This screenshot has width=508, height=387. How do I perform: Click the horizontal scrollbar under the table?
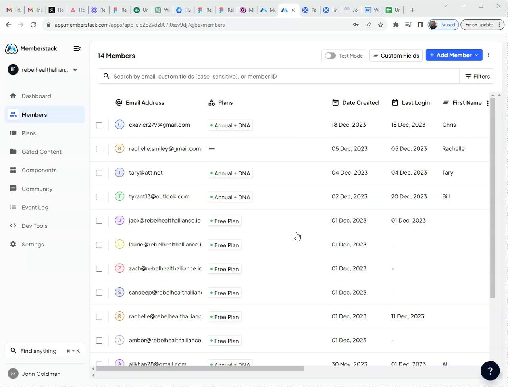click(x=200, y=369)
